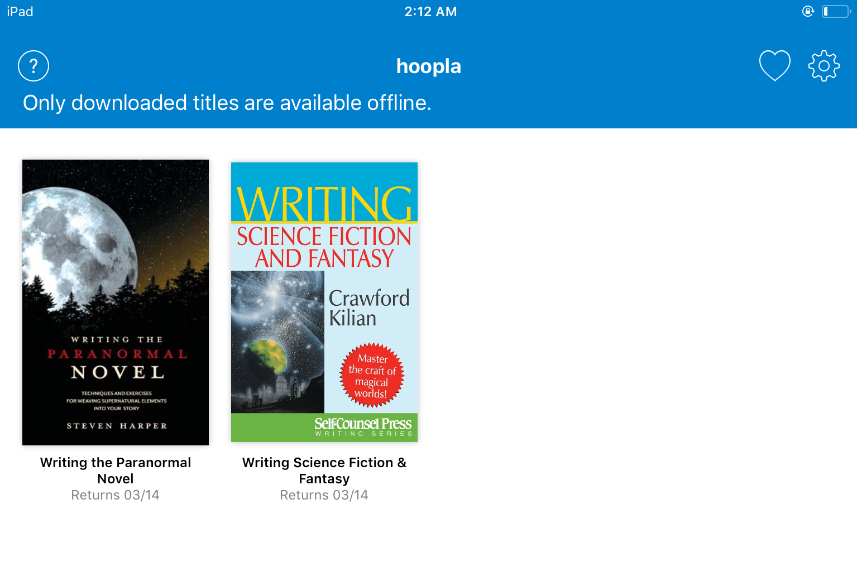This screenshot has height=581, width=857.
Task: Tap the offline titles notice banner
Action: click(x=227, y=103)
